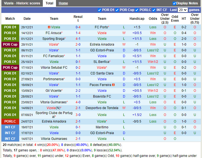Open the Last 20 games dropdown
202x158 pixels.
[183, 10]
